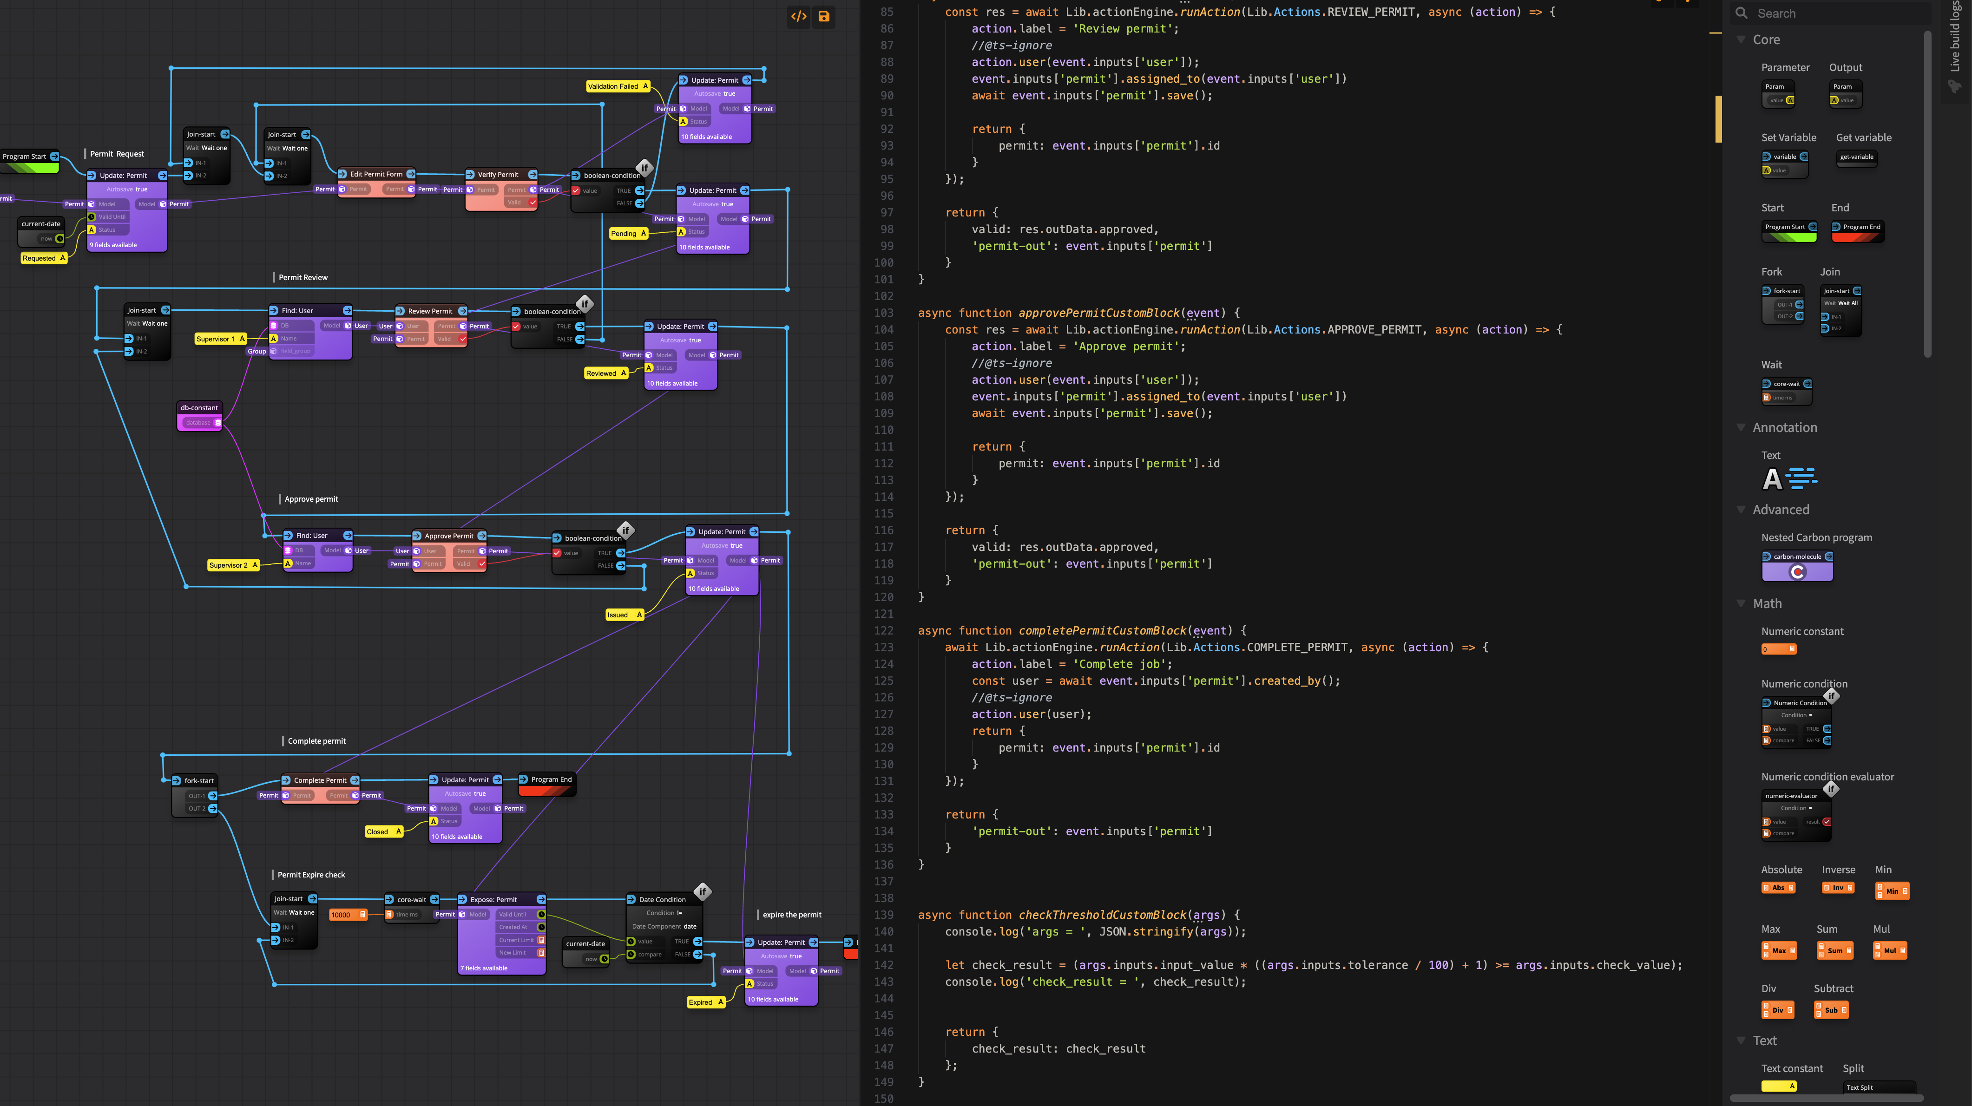Click the code view toggle icon

click(x=798, y=16)
